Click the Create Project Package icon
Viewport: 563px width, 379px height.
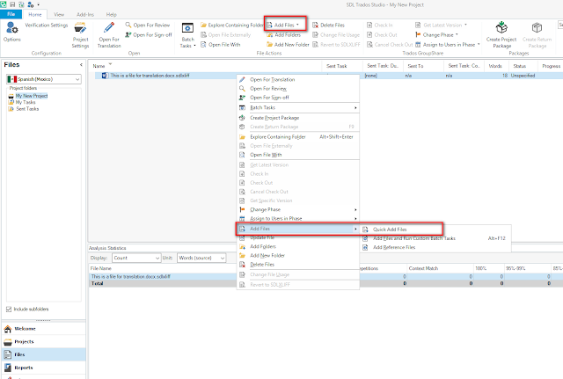501,28
